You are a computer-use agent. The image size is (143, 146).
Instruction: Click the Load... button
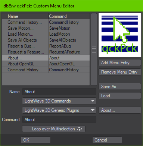[120, 96]
